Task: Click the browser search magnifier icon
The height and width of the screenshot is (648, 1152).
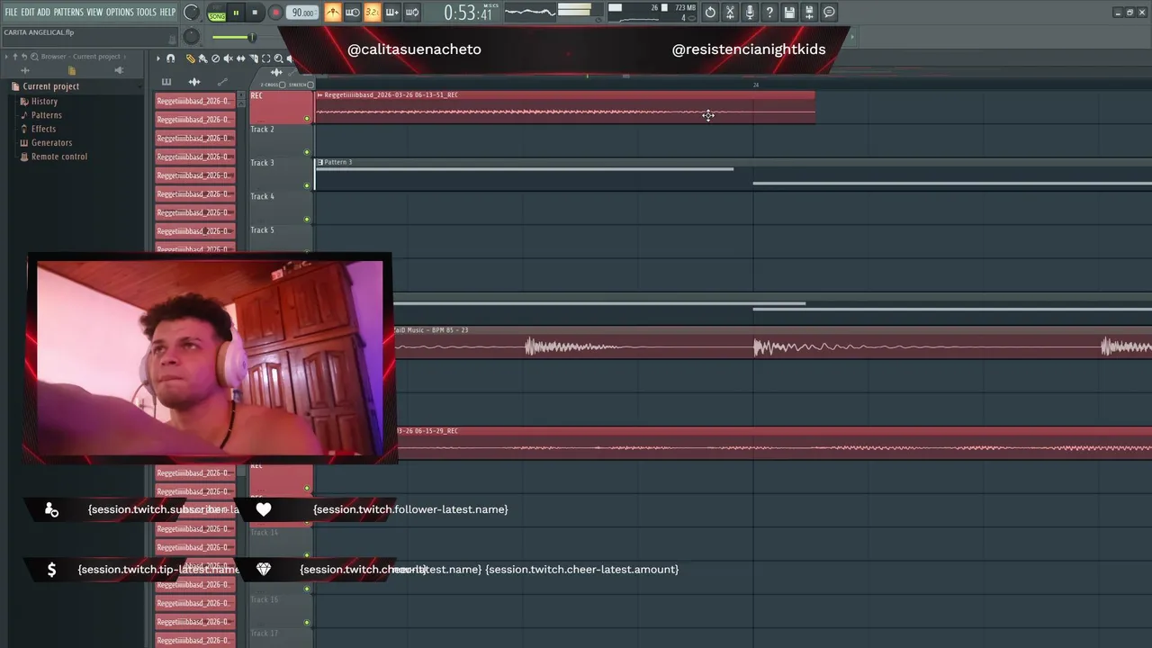Action: [34, 57]
